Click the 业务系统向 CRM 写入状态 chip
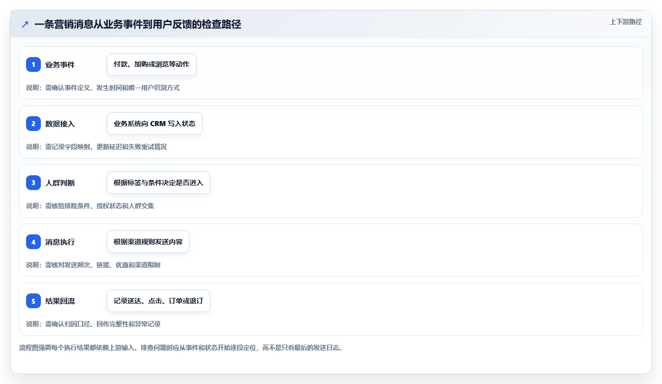Screen dimensions: 662x384 pyautogui.click(x=155, y=124)
